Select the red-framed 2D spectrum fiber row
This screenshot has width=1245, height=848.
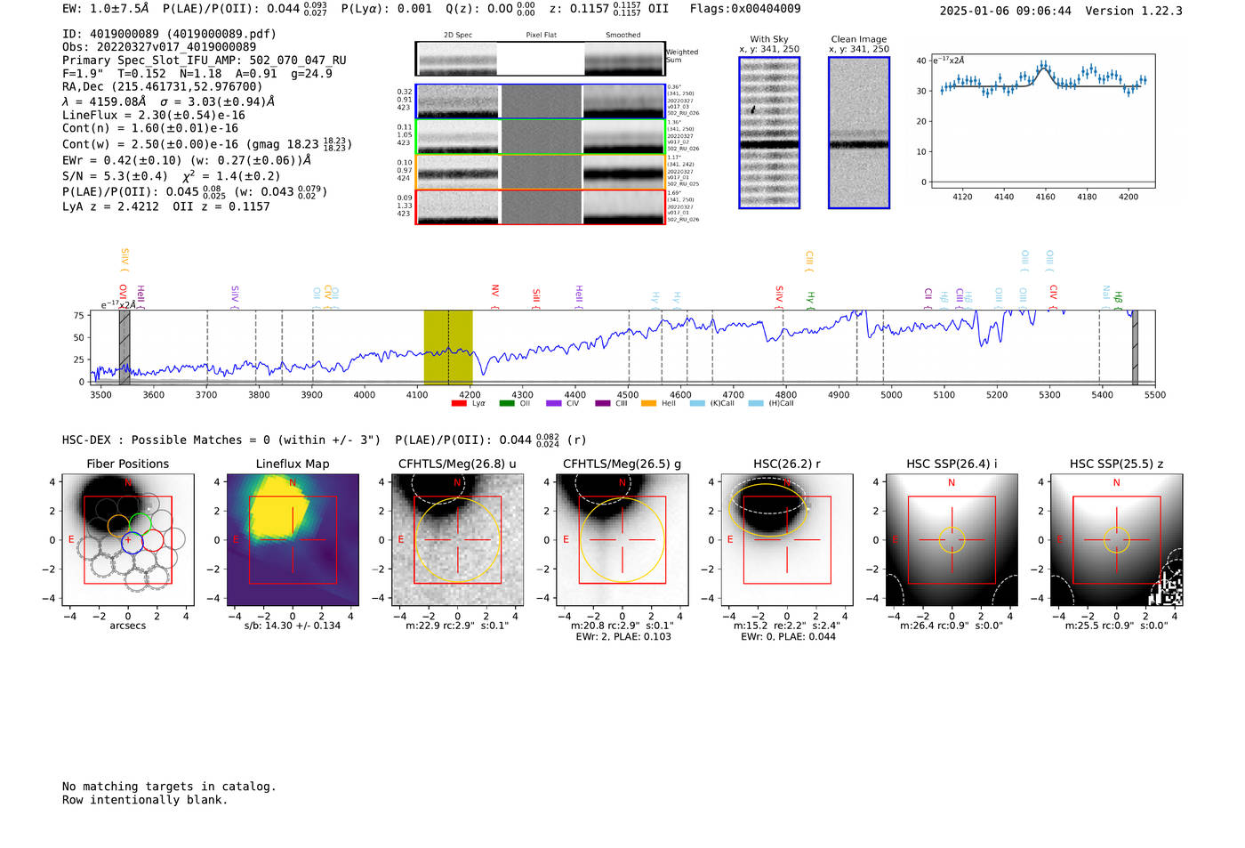pos(541,207)
